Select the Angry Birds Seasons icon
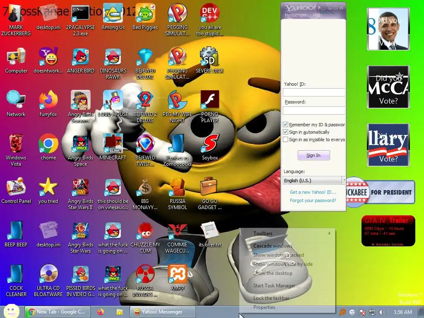The height and width of the screenshot is (318, 424). pos(81,107)
